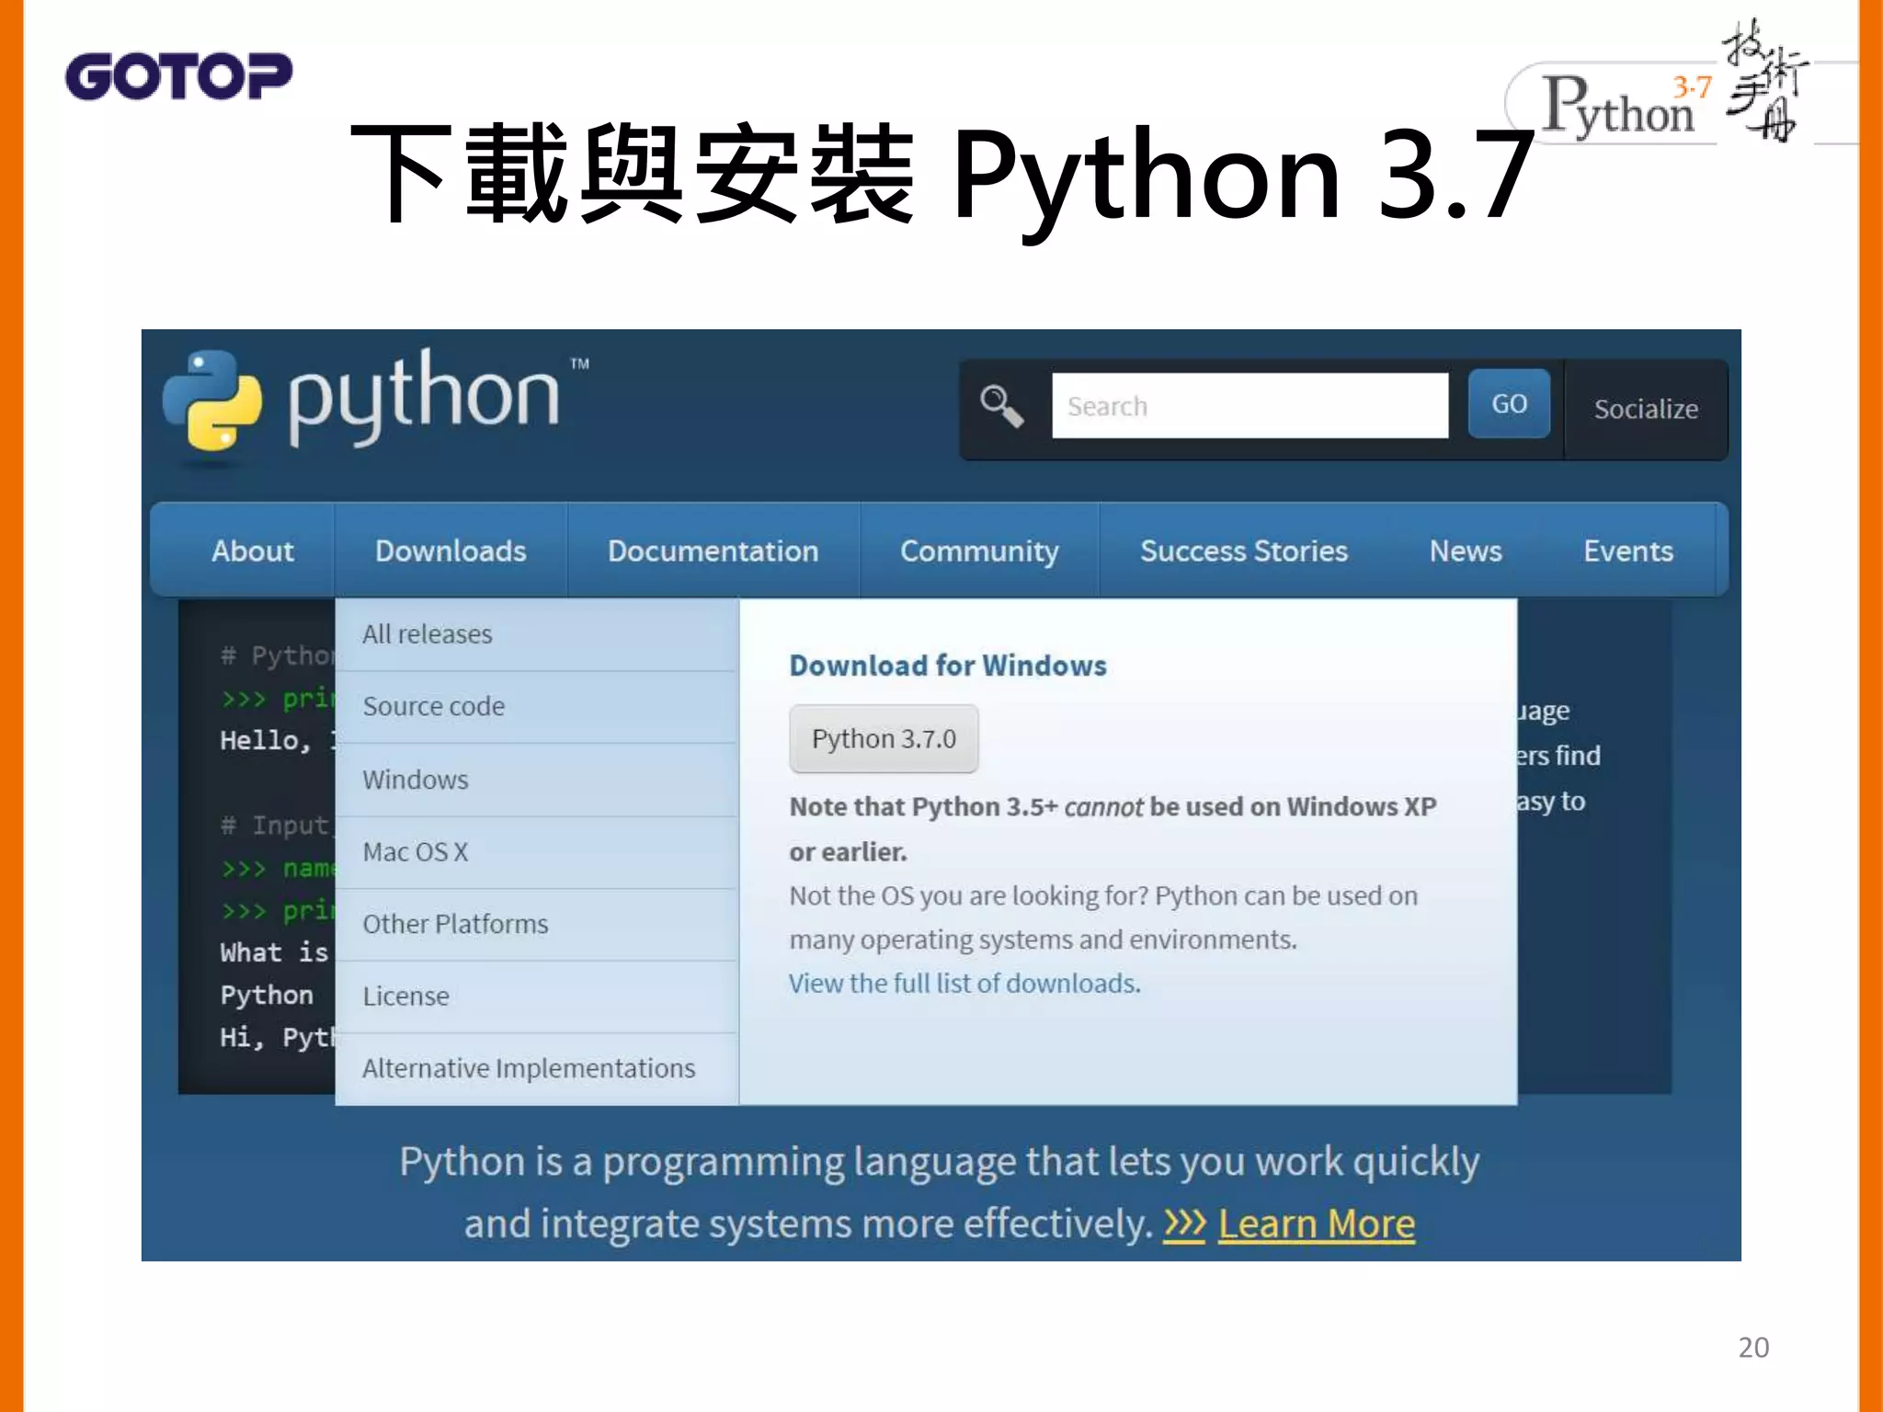Select Source code menu entry

click(537, 707)
